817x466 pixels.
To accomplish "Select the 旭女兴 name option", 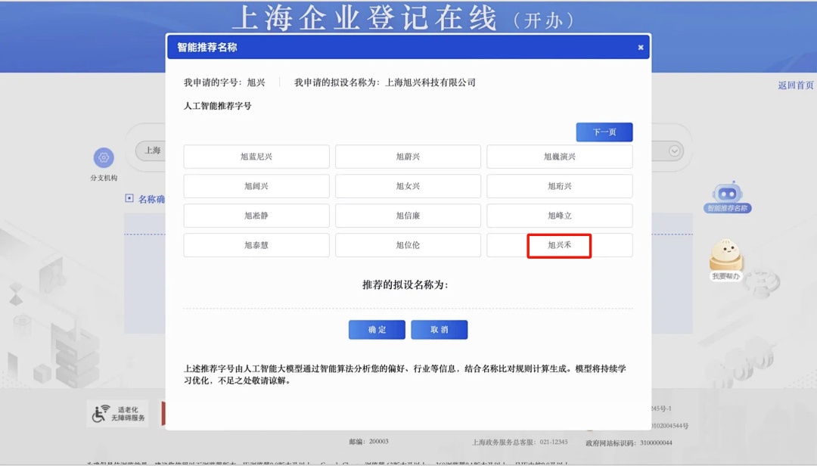I will 408,186.
